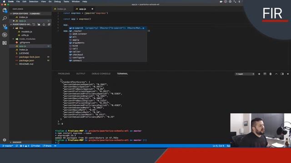
Task: Refresh the explorer file tree
Action: tap(44, 24)
